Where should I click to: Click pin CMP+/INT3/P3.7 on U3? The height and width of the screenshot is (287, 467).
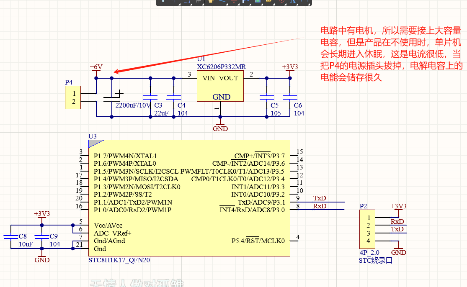tap(259, 156)
